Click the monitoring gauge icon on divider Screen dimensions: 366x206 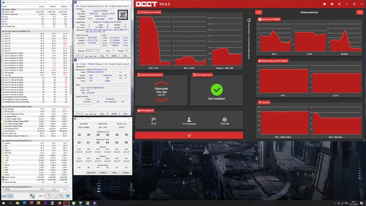click(x=249, y=20)
